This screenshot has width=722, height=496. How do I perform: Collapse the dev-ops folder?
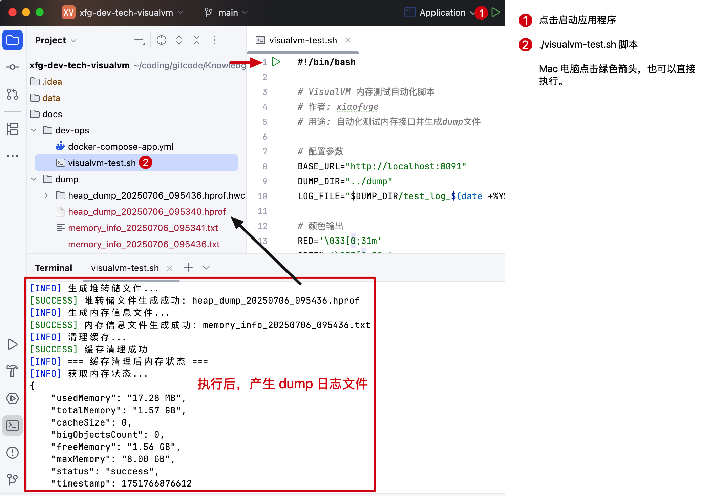pyautogui.click(x=34, y=130)
